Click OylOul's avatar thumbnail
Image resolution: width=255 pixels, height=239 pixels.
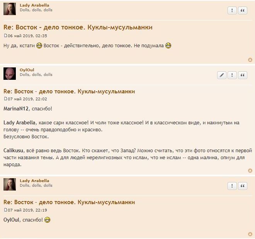[x=10, y=74]
